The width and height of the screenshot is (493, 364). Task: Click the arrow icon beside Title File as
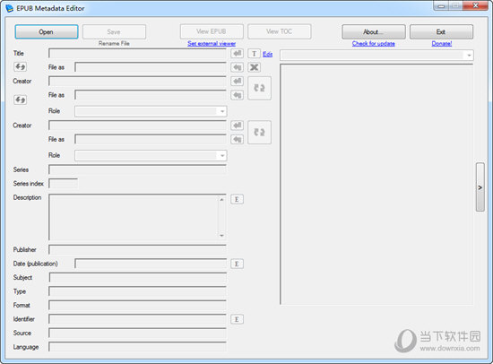click(x=237, y=67)
